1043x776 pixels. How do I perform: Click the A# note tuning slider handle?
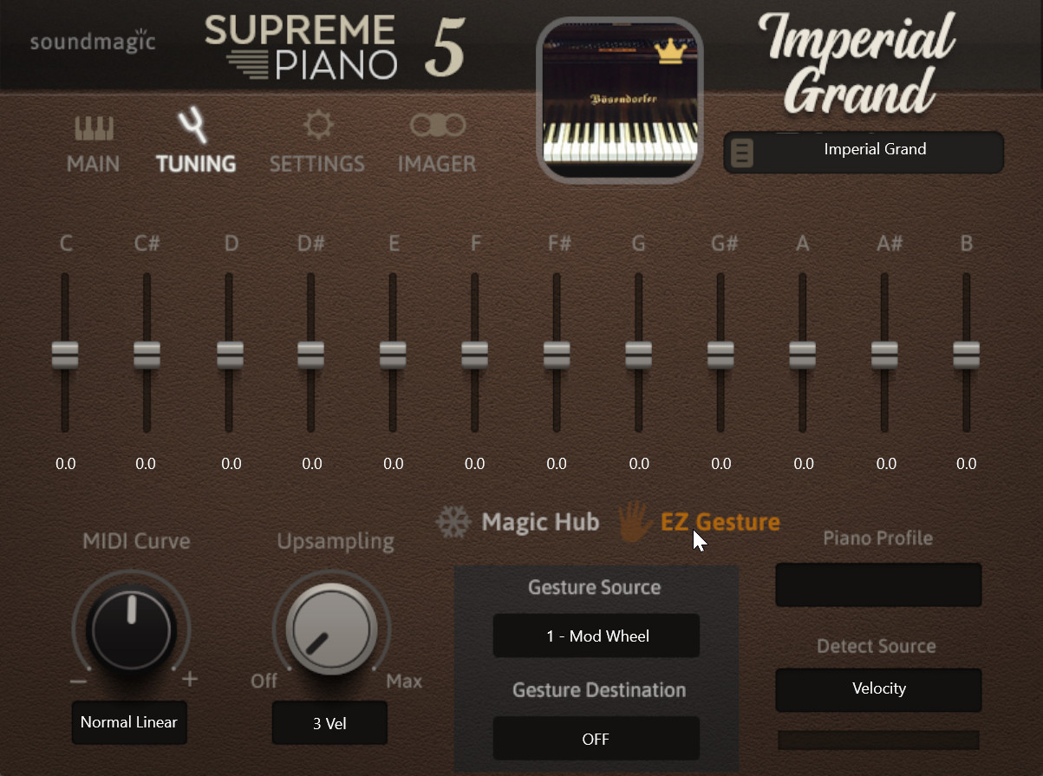coord(884,355)
